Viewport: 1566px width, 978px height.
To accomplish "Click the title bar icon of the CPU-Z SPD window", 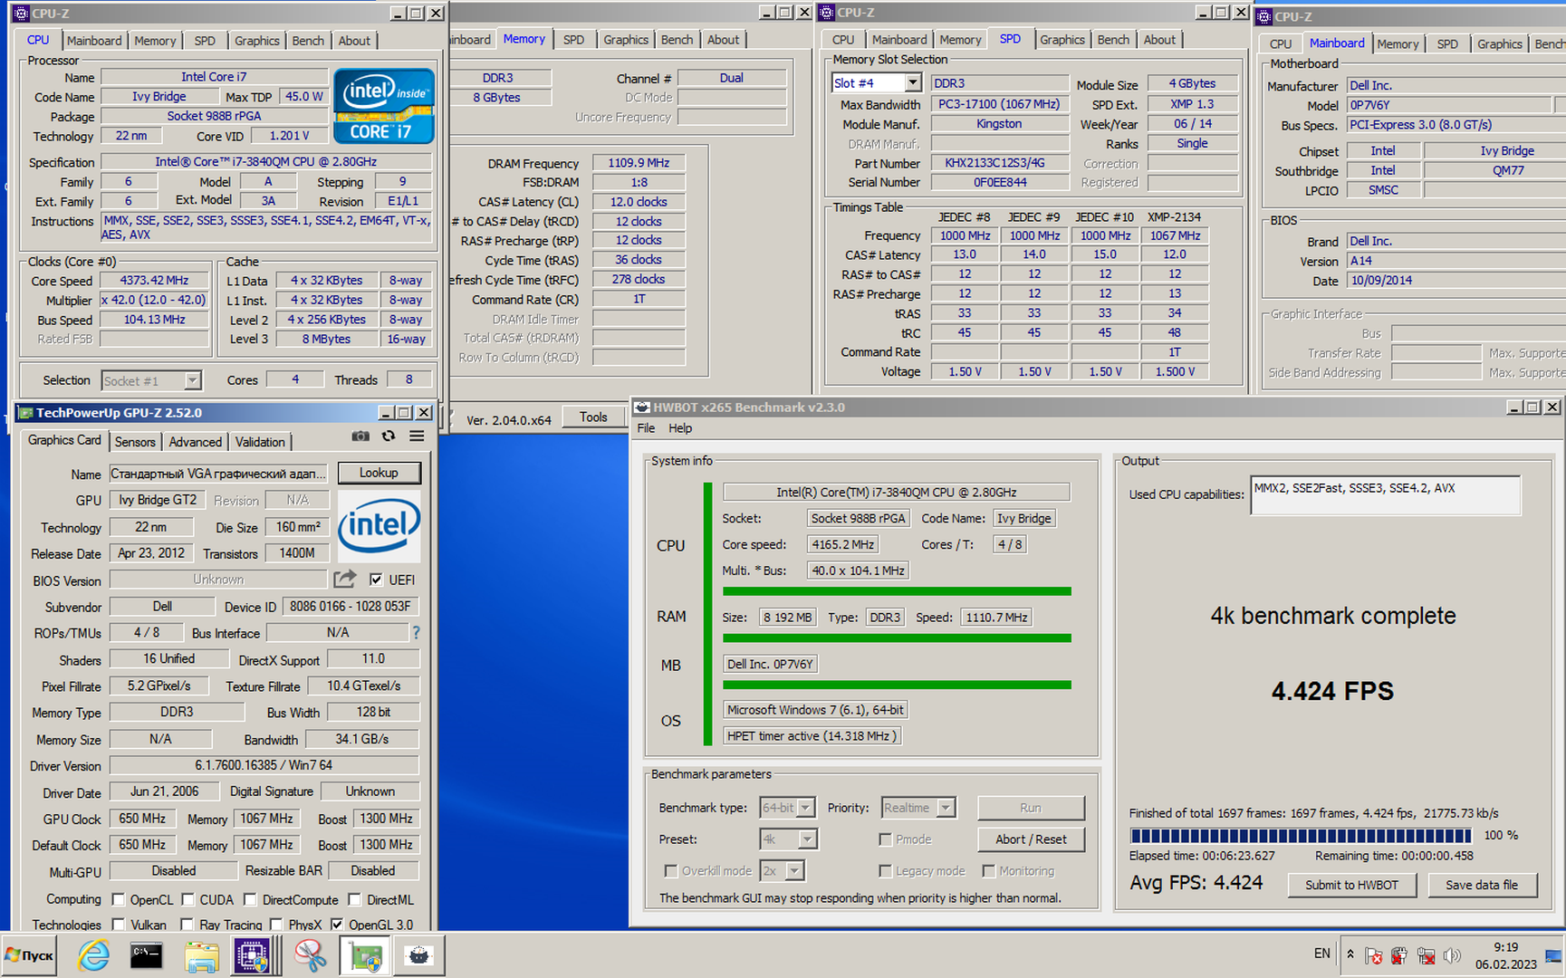I will [826, 13].
